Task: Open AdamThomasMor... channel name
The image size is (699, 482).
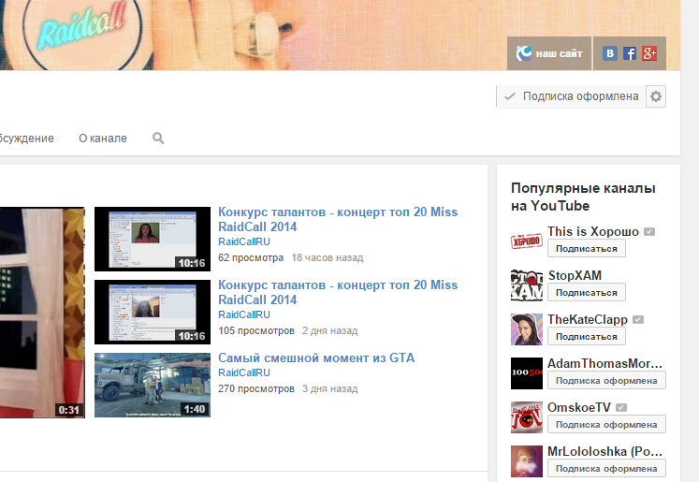Action: point(604,363)
